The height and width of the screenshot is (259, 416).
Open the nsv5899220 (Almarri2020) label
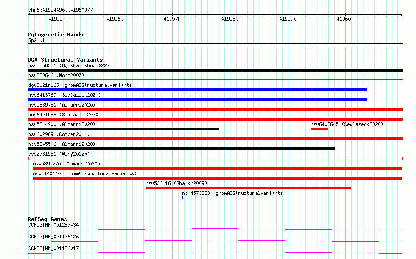(x=66, y=164)
